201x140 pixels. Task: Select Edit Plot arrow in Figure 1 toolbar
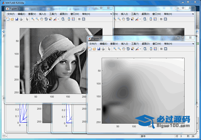click(27, 19)
